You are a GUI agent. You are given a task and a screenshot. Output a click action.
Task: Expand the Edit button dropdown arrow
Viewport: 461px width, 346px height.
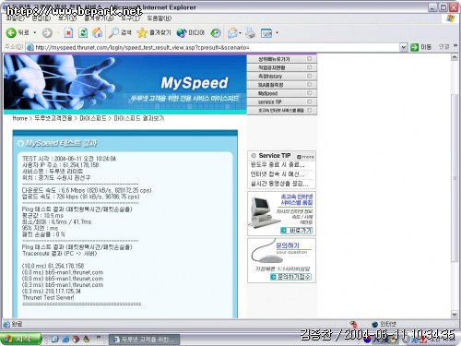pyautogui.click(x=277, y=33)
